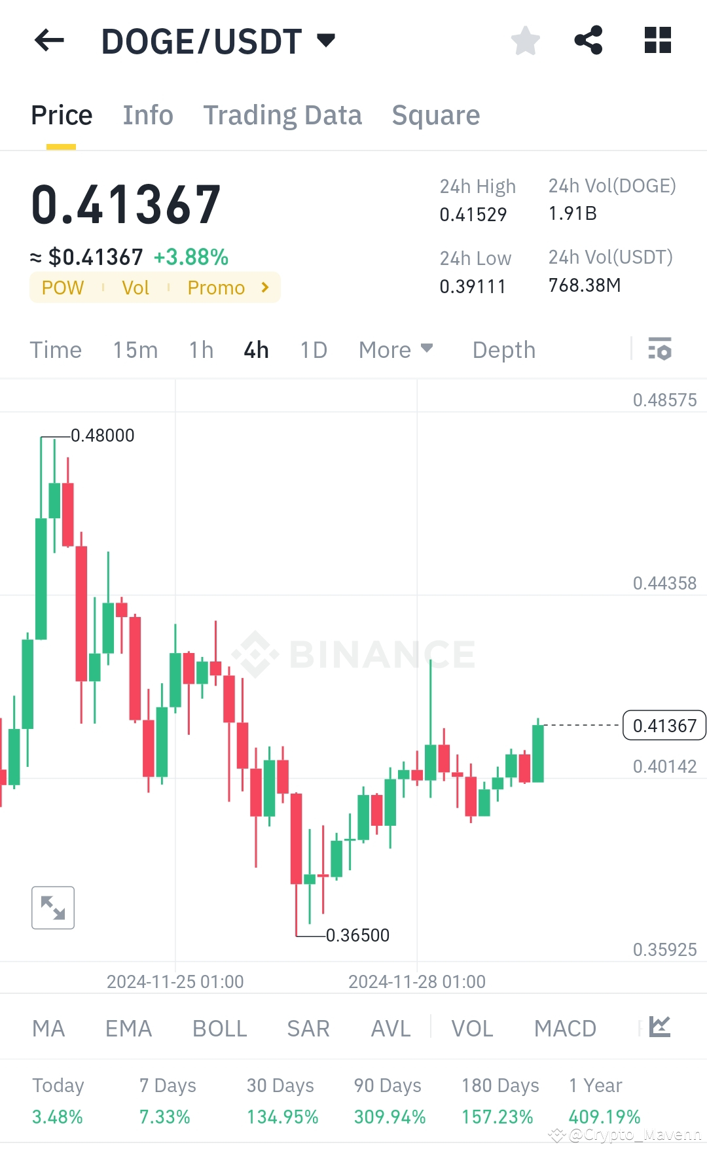Select the 4h candle interval
The width and height of the screenshot is (707, 1149).
[255, 350]
